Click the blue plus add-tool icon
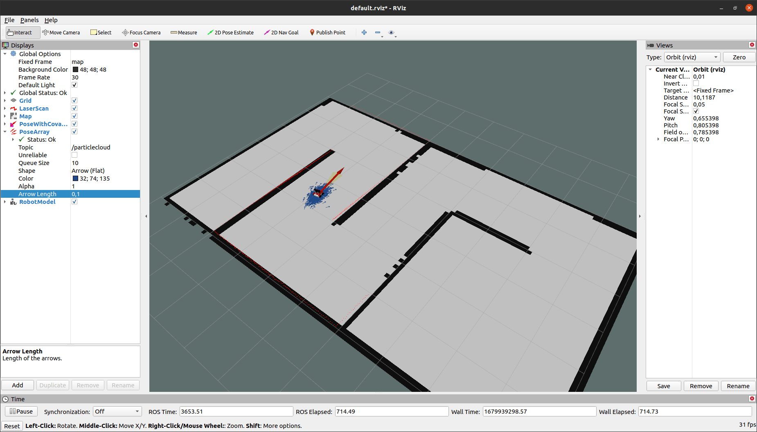Screen dimensions: 757x432 pyautogui.click(x=364, y=32)
